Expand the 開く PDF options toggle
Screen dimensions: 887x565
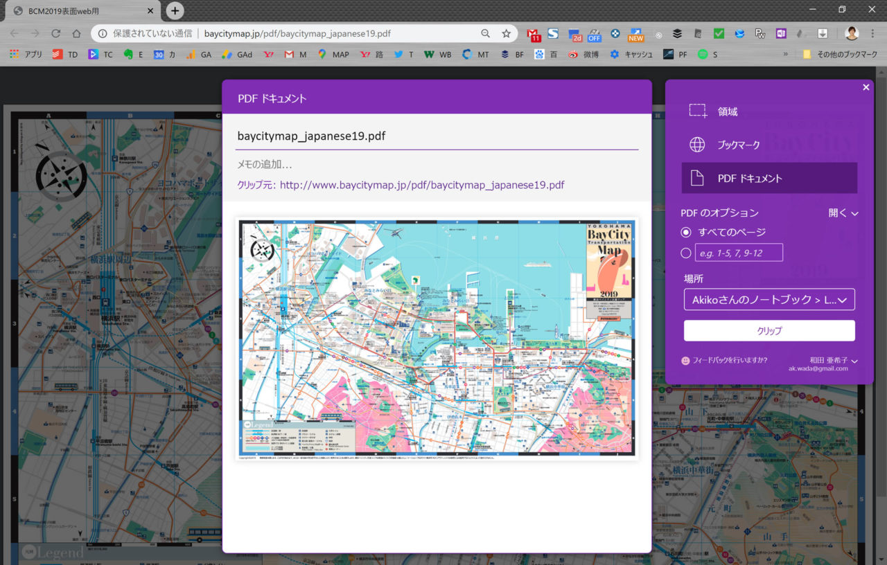pyautogui.click(x=843, y=213)
